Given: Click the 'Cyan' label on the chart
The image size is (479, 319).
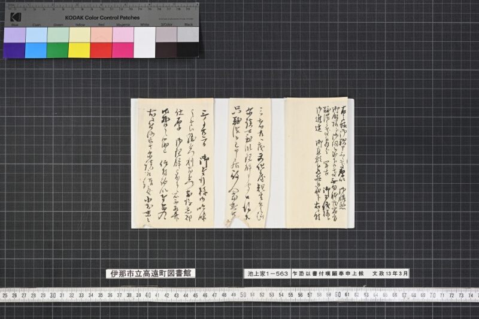Looking at the screenshot, I should tap(37, 25).
